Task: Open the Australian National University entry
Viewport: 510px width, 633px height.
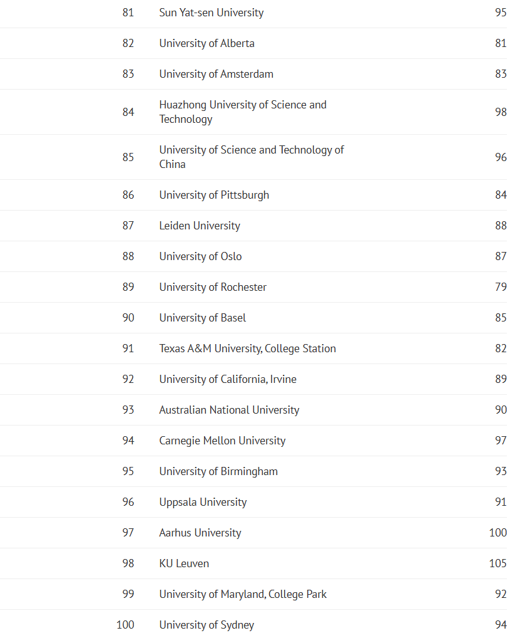Action: 229,410
